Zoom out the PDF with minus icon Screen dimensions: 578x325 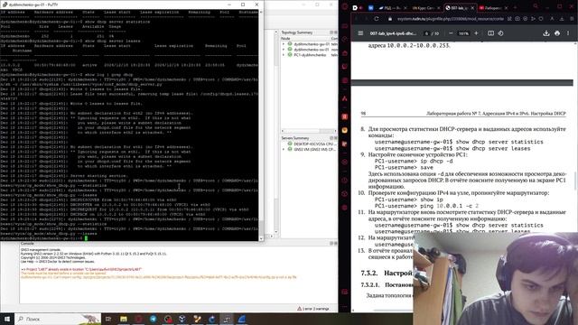(x=451, y=33)
